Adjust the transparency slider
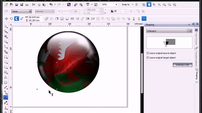This screenshot has width=202, height=113. point(67,12)
